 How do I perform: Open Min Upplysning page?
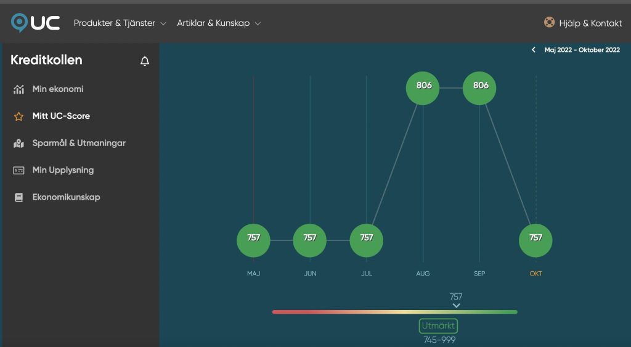(x=63, y=170)
